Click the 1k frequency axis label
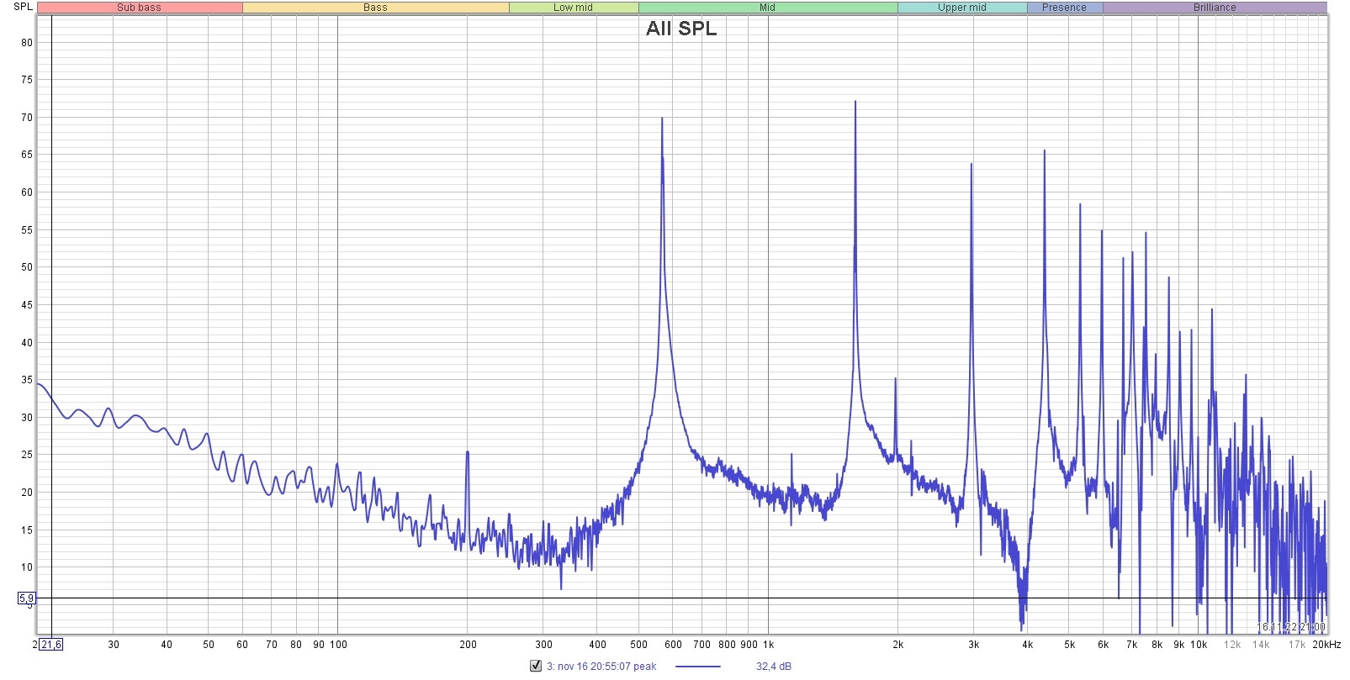 pyautogui.click(x=768, y=645)
